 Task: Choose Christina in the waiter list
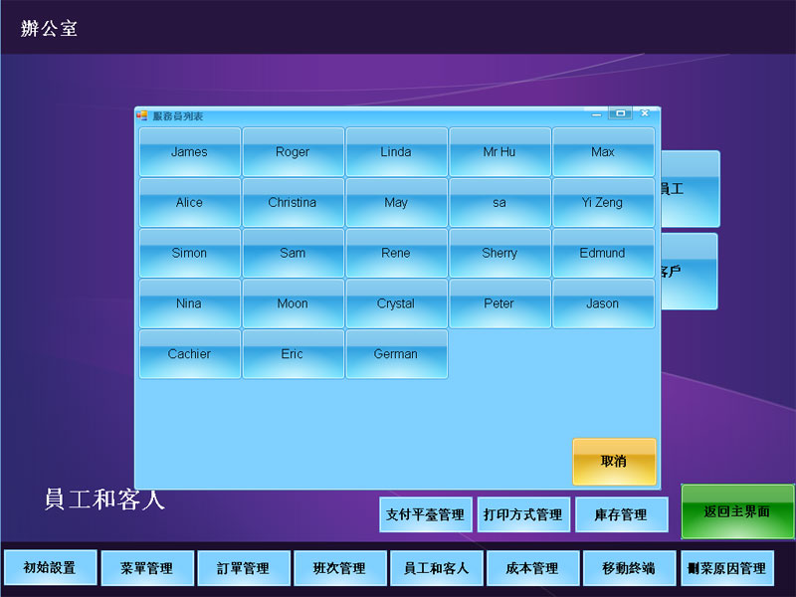point(293,203)
